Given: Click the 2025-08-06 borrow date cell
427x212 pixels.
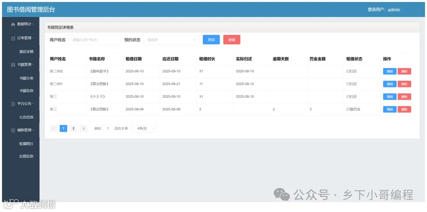Looking at the screenshot, I should point(134,109).
